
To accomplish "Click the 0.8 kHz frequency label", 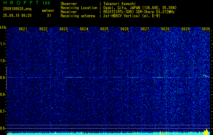I will [3, 94].
